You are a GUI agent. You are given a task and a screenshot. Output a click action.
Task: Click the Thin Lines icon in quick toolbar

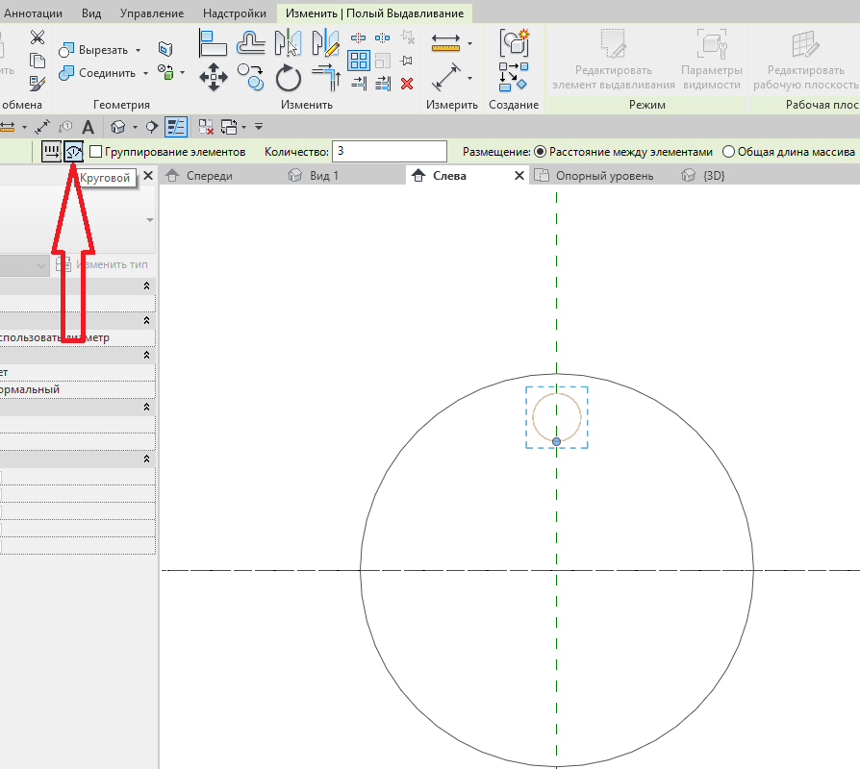176,127
